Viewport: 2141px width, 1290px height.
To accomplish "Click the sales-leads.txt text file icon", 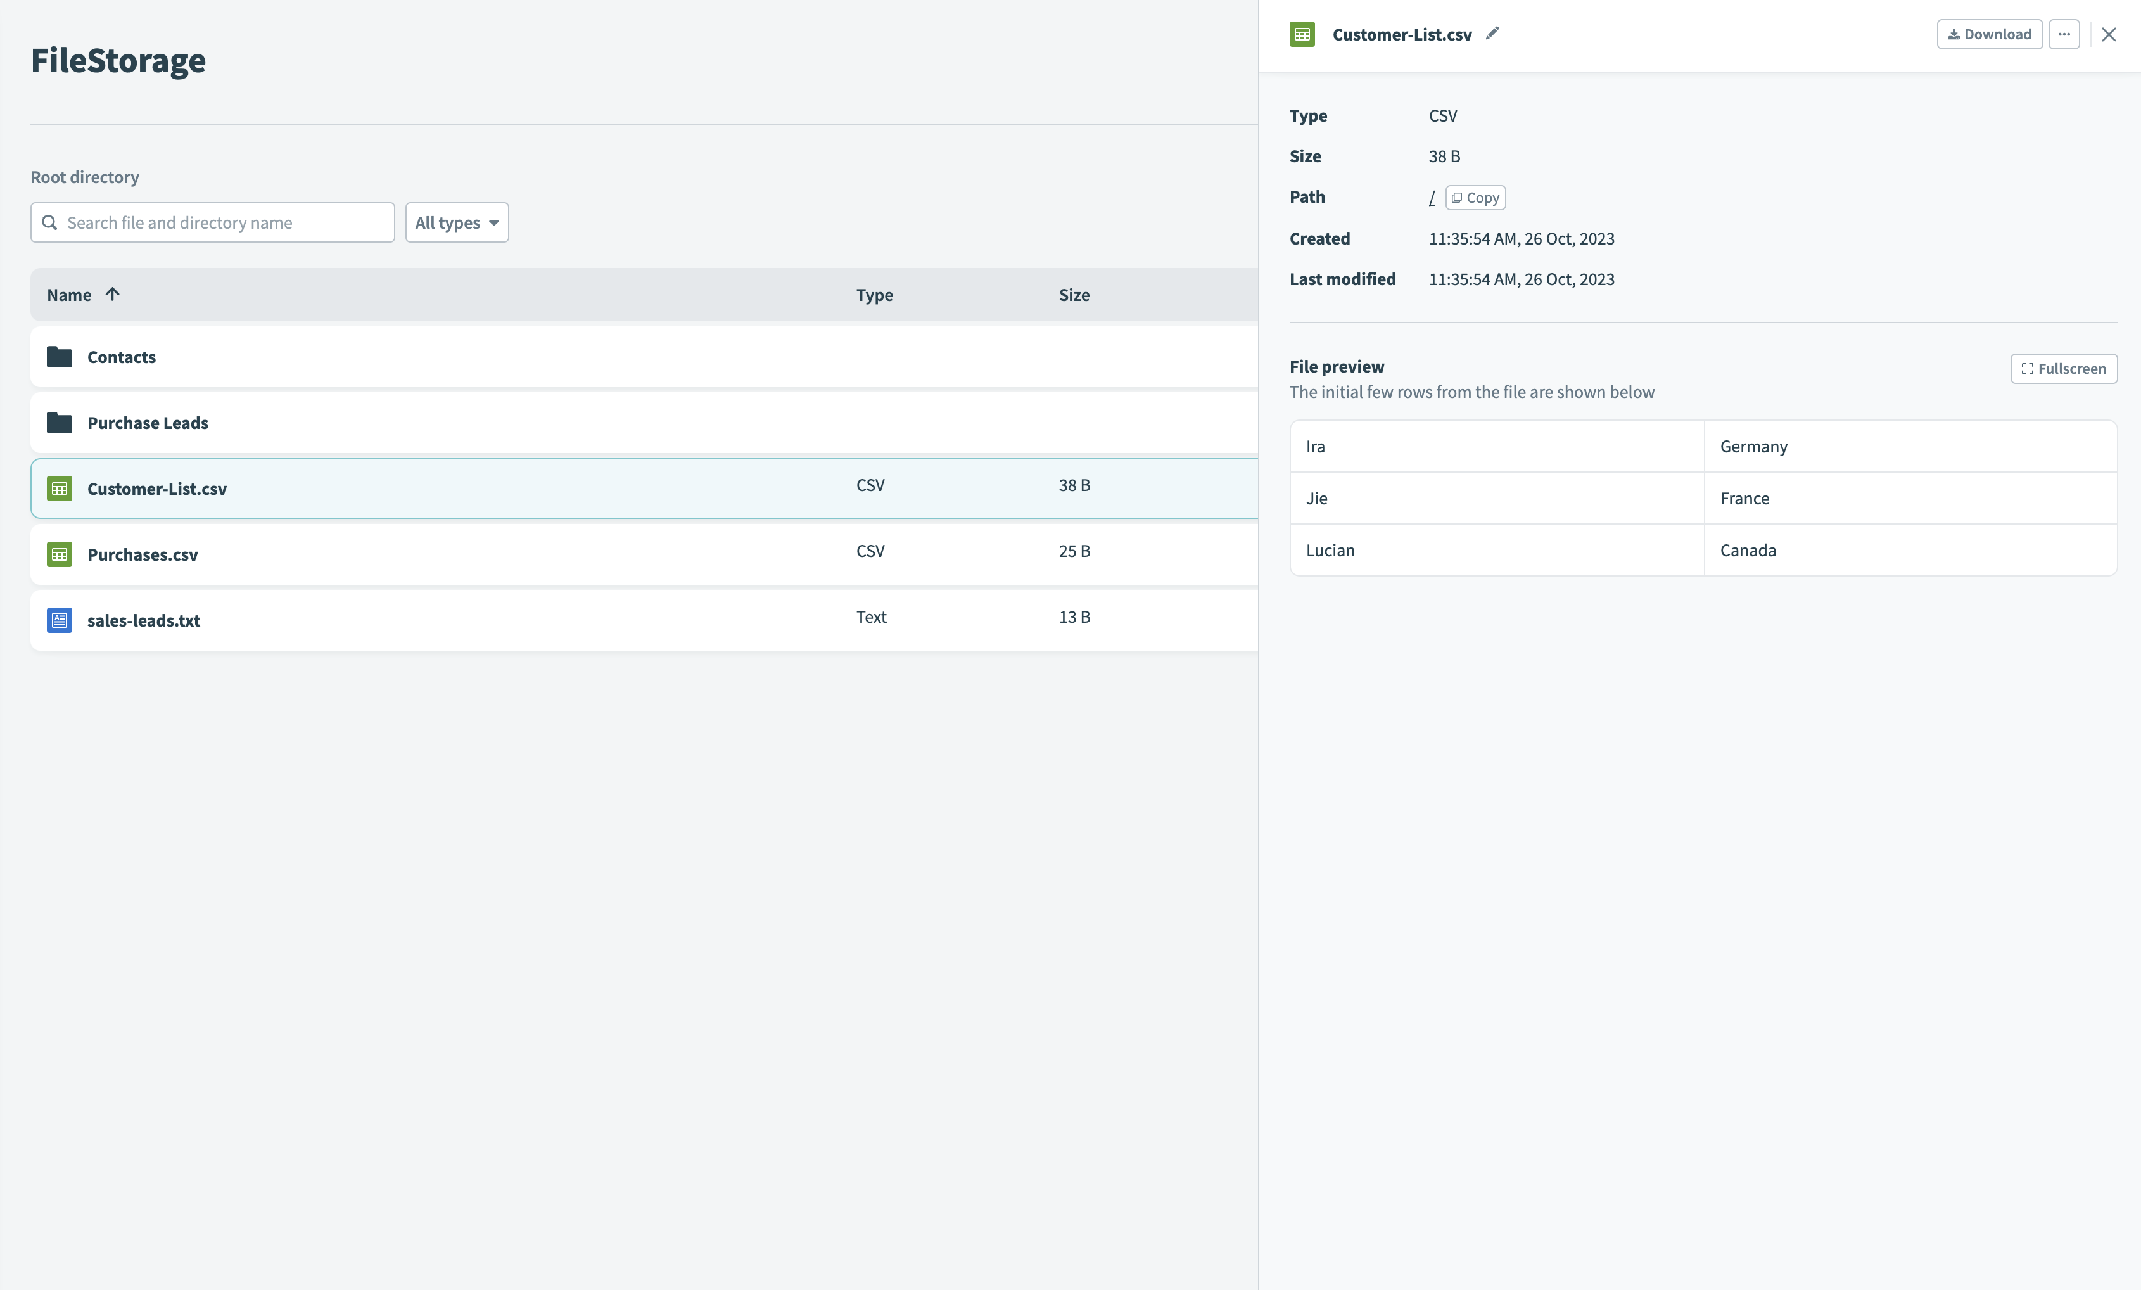I will click(59, 621).
